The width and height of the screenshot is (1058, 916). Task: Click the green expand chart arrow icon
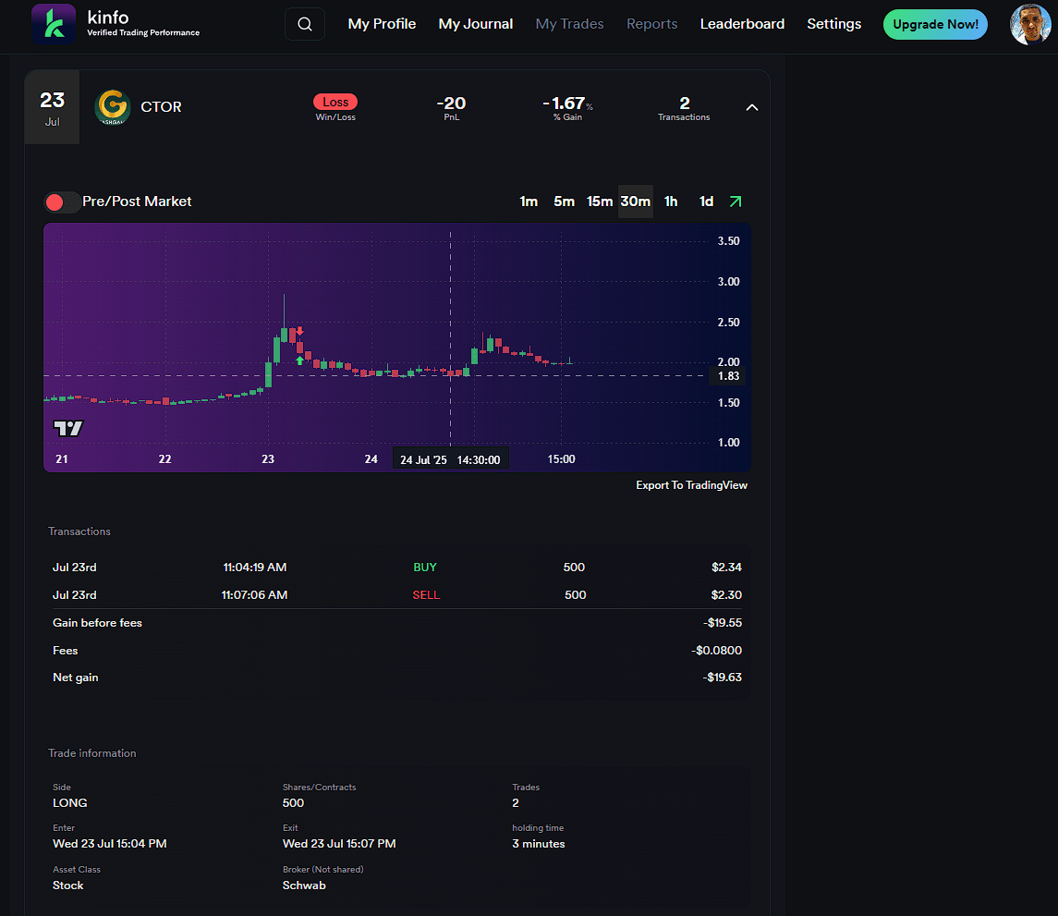736,202
